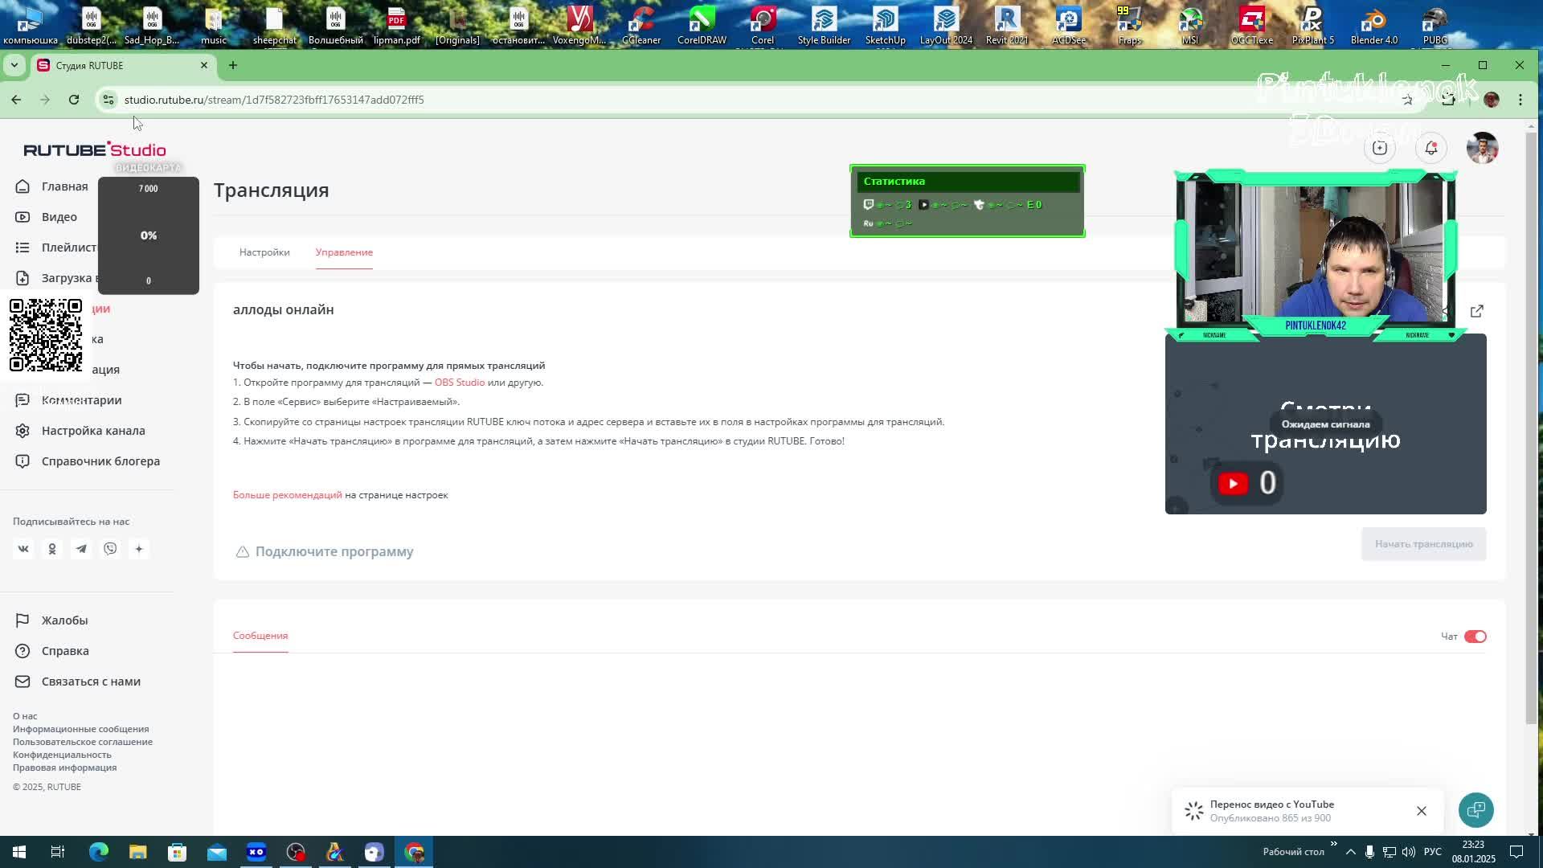Expand the browser tab search dropdown
1543x868 pixels.
pyautogui.click(x=14, y=65)
